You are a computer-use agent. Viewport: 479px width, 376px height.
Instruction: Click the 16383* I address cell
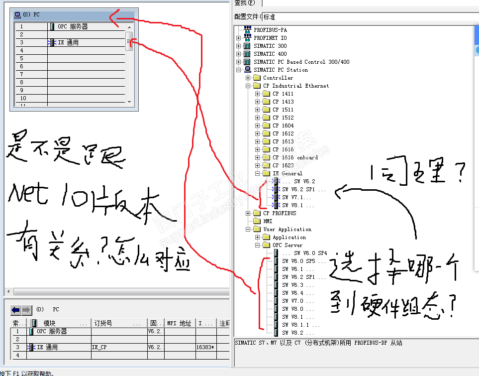tap(206, 347)
